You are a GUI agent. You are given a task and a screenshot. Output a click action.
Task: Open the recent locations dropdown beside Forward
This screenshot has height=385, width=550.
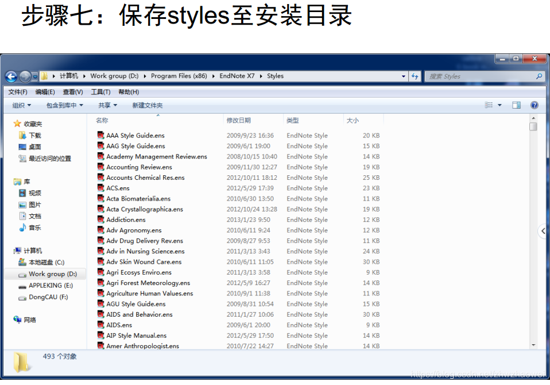(34, 76)
